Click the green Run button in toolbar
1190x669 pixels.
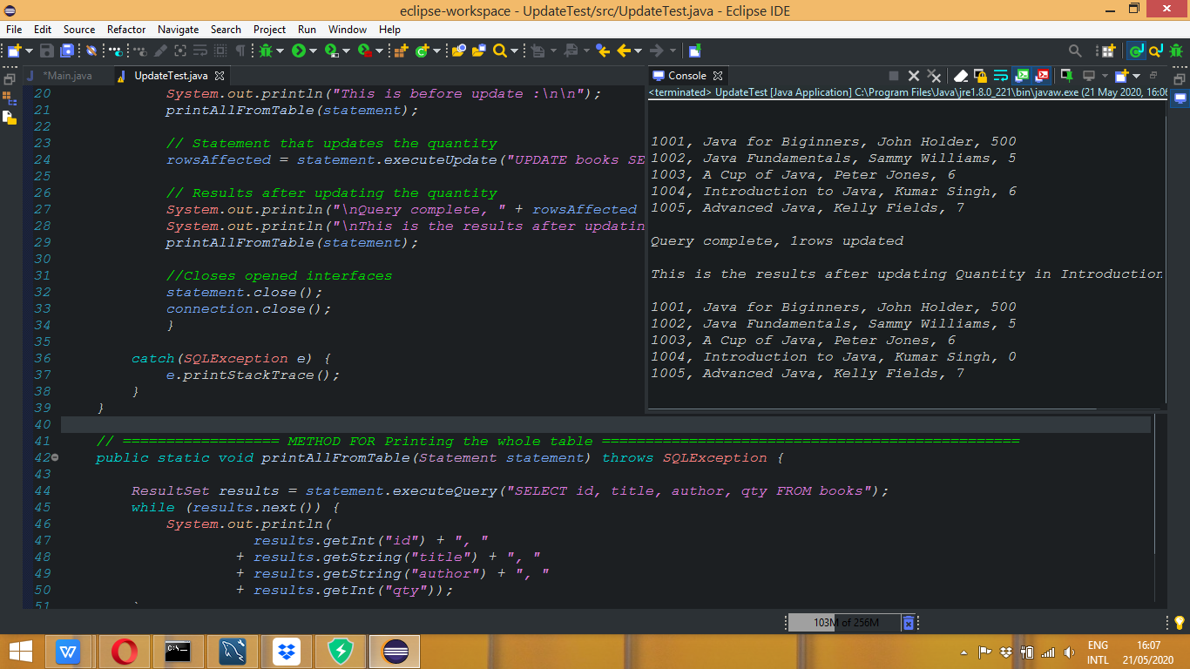tap(299, 51)
